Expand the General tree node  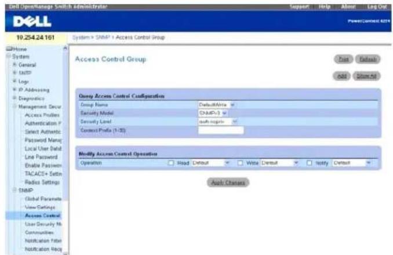tap(15, 65)
